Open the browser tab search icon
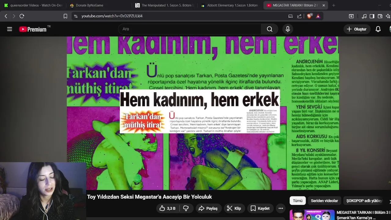 (351, 16)
